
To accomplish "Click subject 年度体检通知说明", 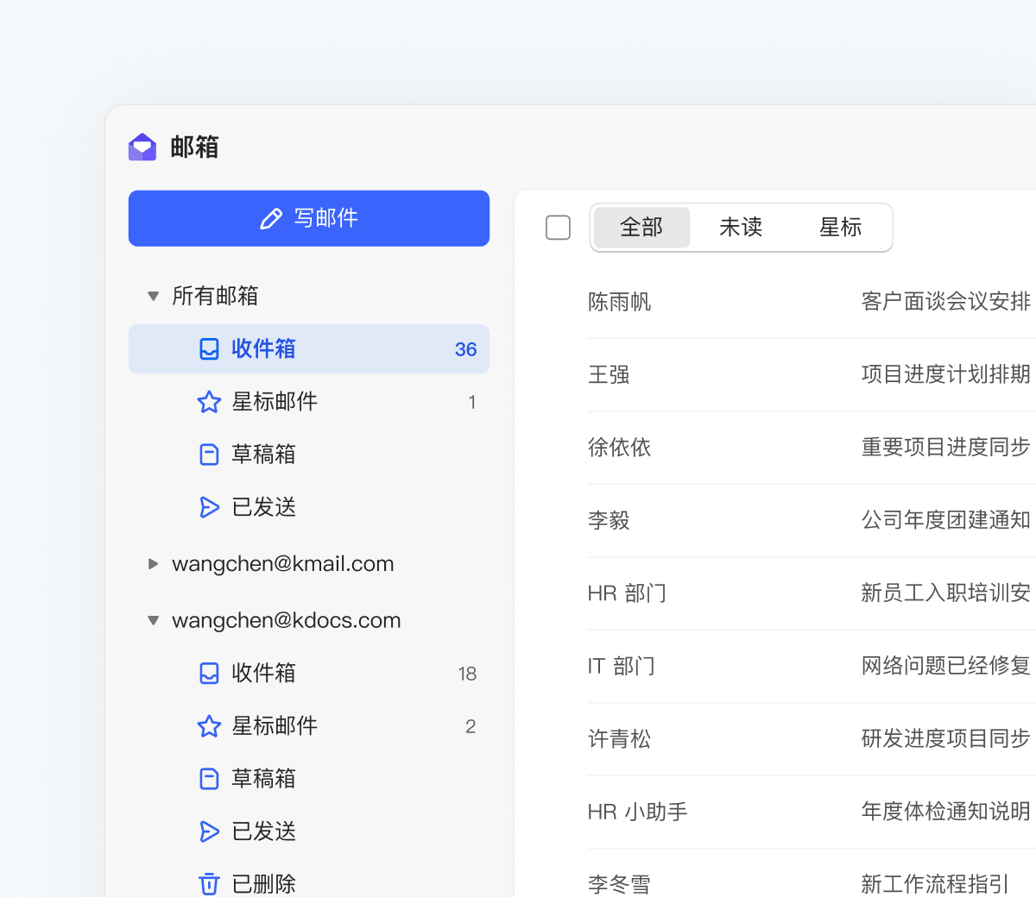I will (x=946, y=811).
